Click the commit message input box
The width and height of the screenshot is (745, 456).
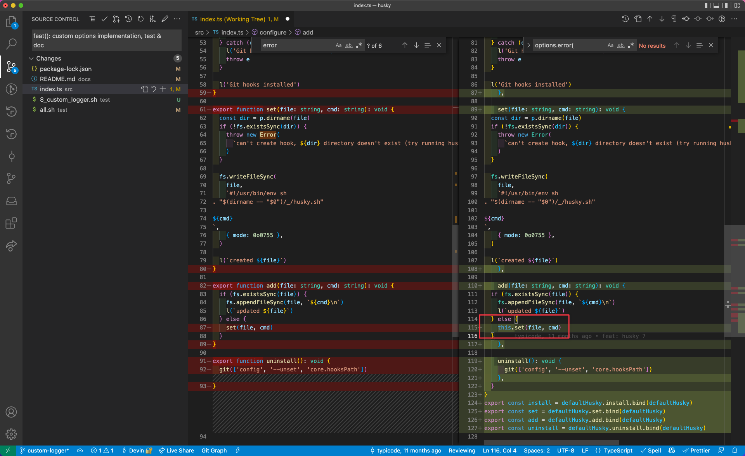106,40
